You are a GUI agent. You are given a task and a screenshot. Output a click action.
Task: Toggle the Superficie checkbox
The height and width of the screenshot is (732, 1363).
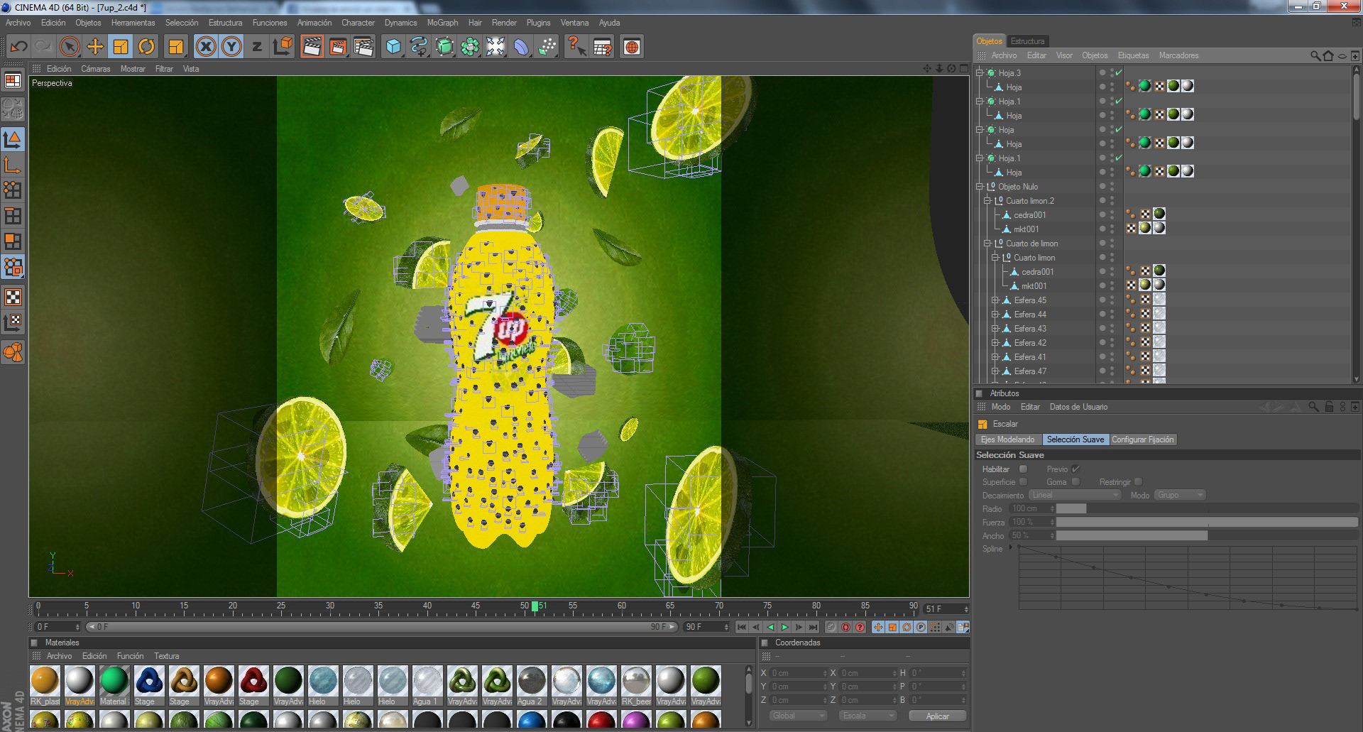(1023, 482)
